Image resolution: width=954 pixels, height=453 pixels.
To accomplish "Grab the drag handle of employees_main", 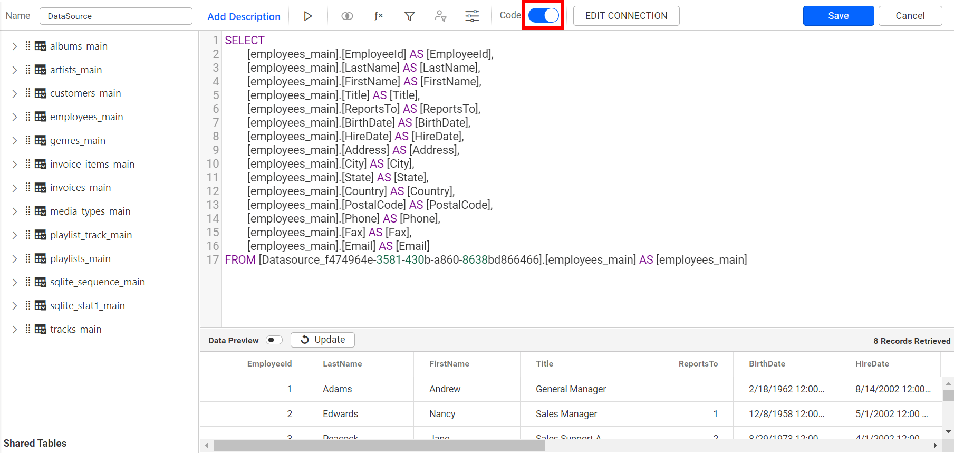I will (28, 117).
